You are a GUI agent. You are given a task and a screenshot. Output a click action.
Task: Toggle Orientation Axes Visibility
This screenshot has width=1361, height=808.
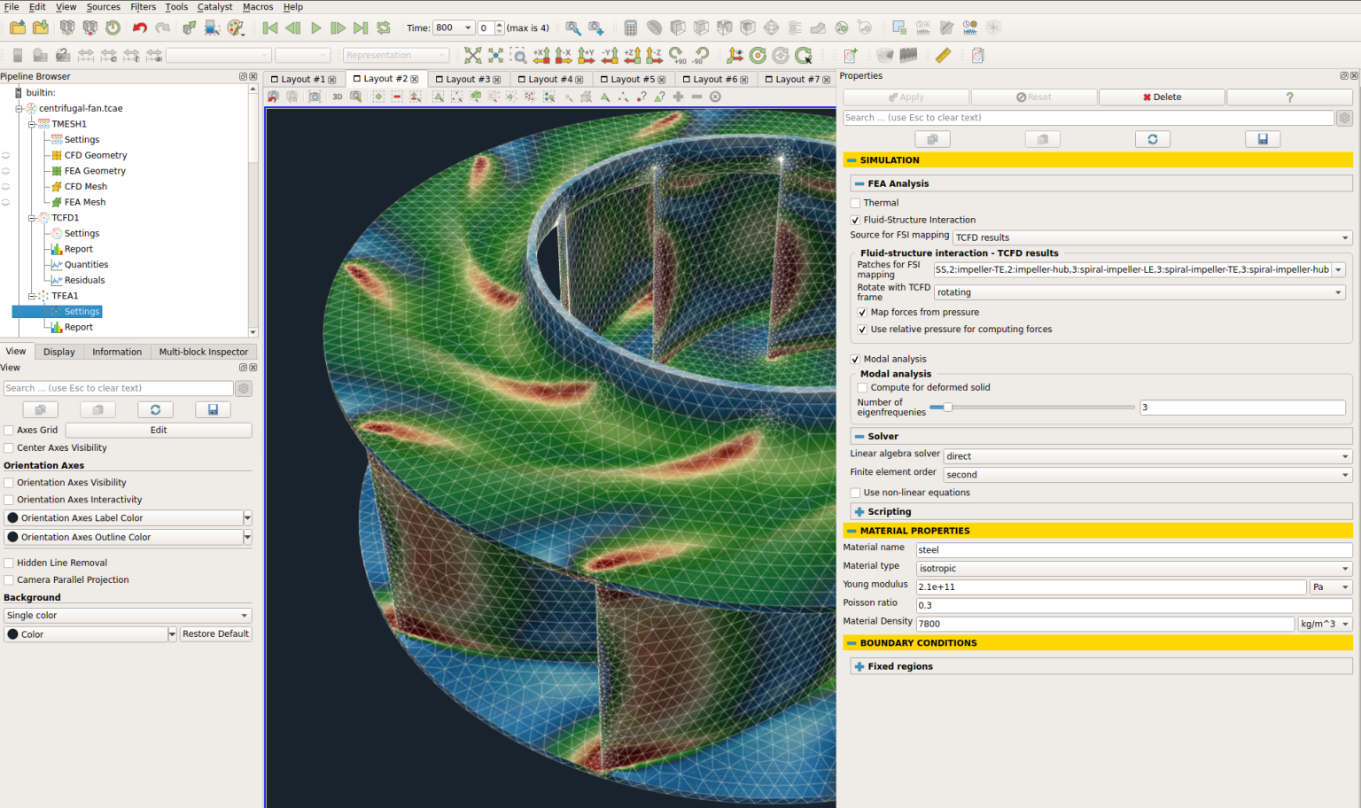(x=9, y=482)
